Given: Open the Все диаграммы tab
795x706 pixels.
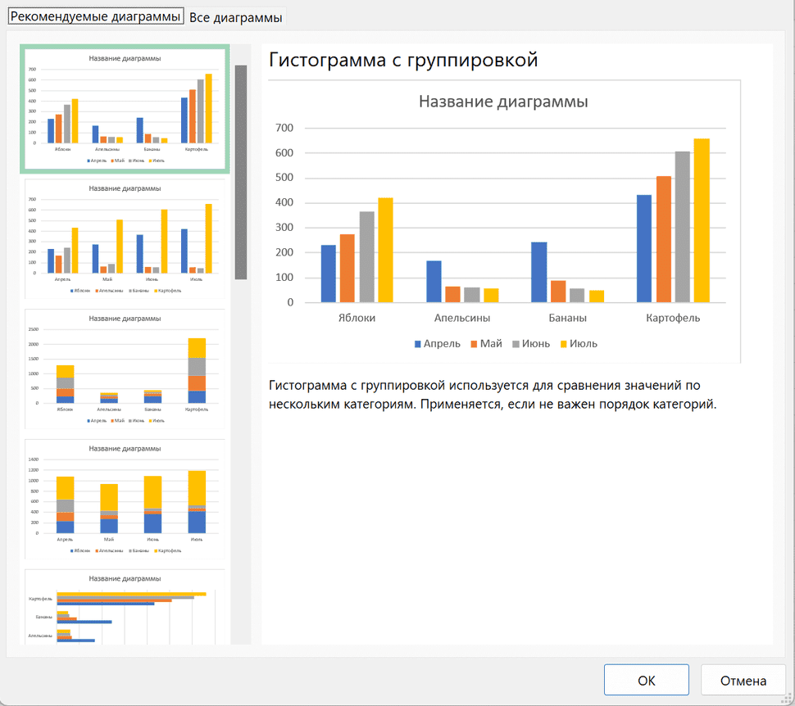Looking at the screenshot, I should point(236,17).
